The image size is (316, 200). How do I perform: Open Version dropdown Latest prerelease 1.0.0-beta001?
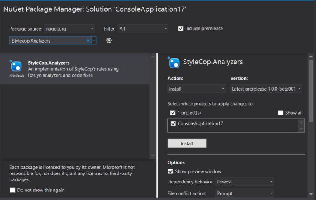coord(266,89)
